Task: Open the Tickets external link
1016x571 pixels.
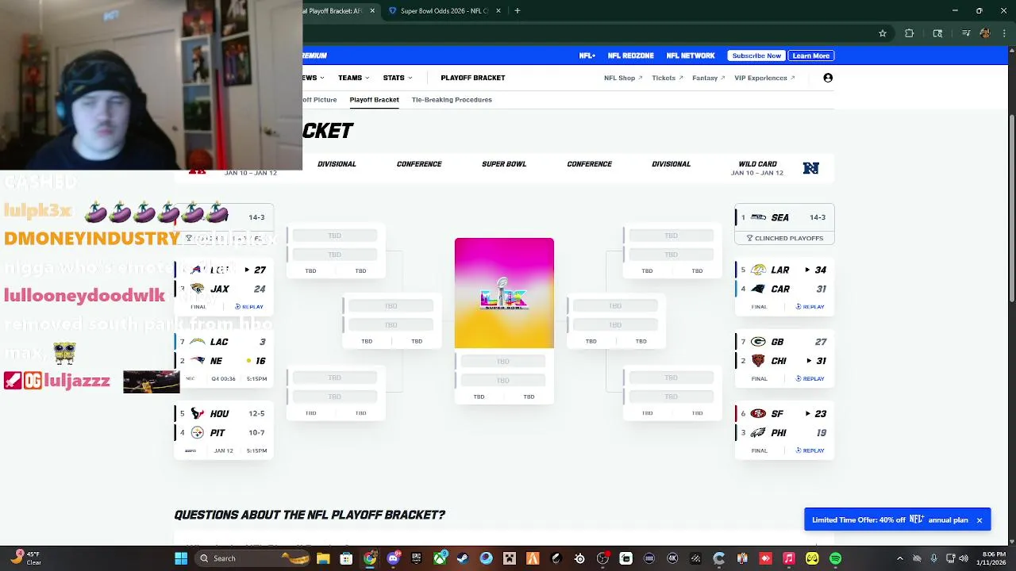Action: pos(668,78)
